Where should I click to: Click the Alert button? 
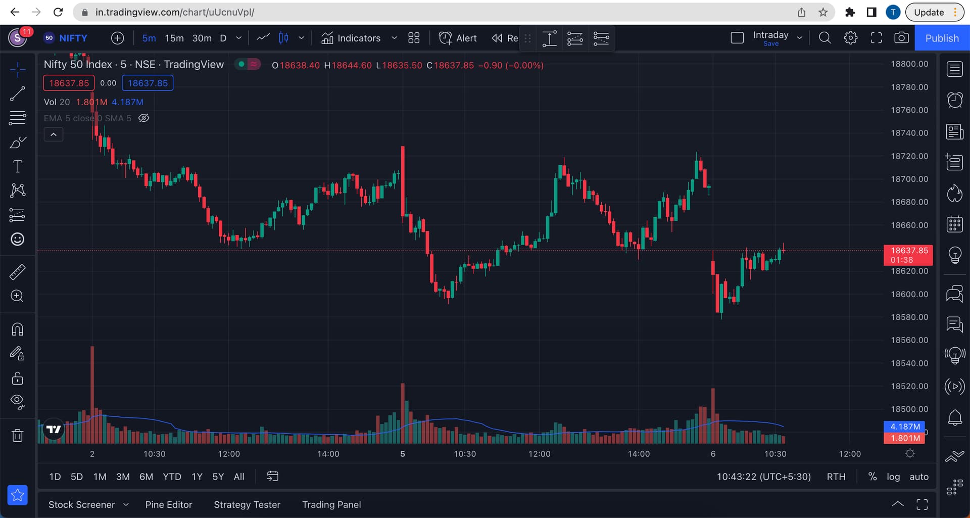[458, 38]
